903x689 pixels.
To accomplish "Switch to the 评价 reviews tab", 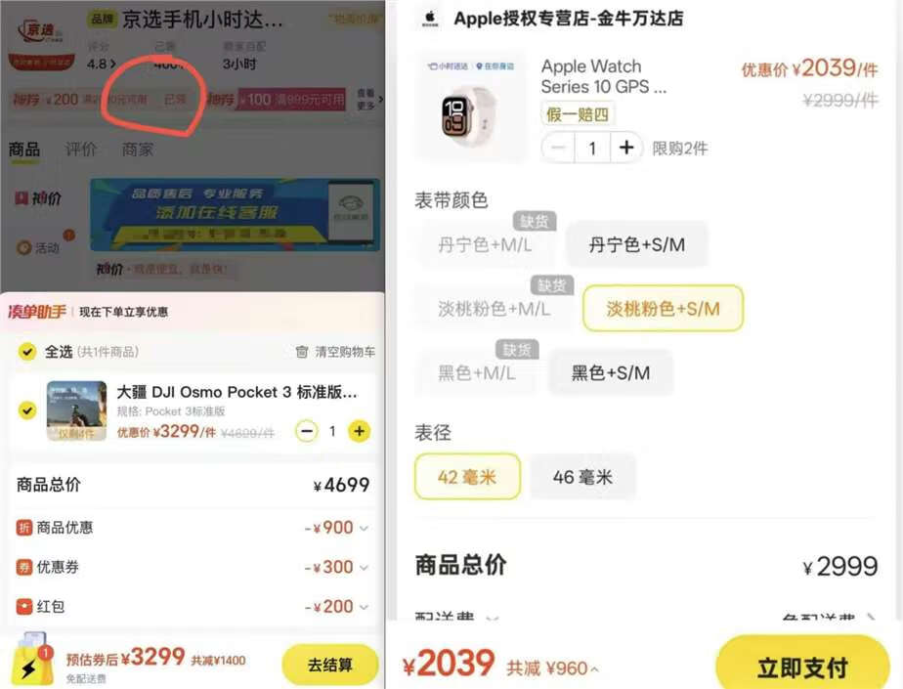I will (80, 150).
